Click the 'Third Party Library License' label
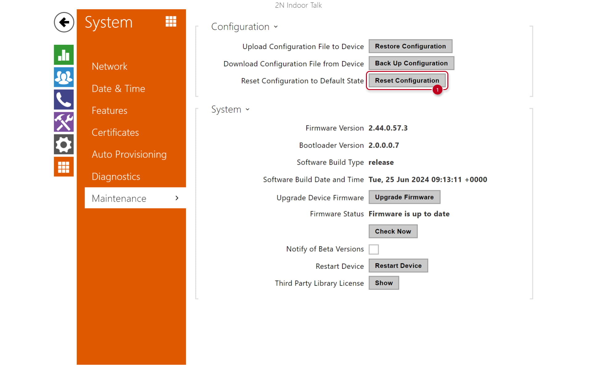 [319, 283]
